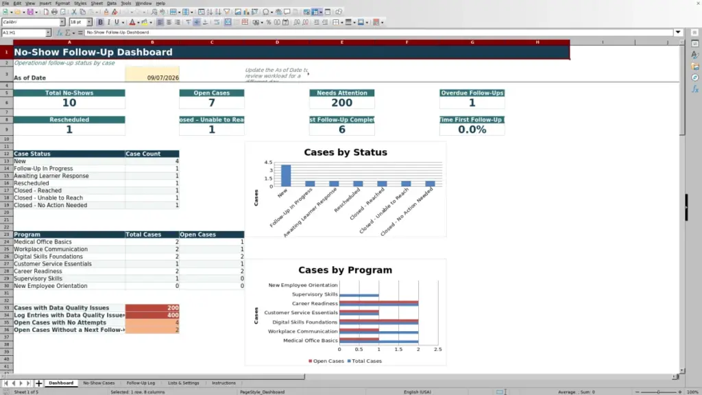
Task: Click the Increase Indent icon
Action: [x=317, y=22]
